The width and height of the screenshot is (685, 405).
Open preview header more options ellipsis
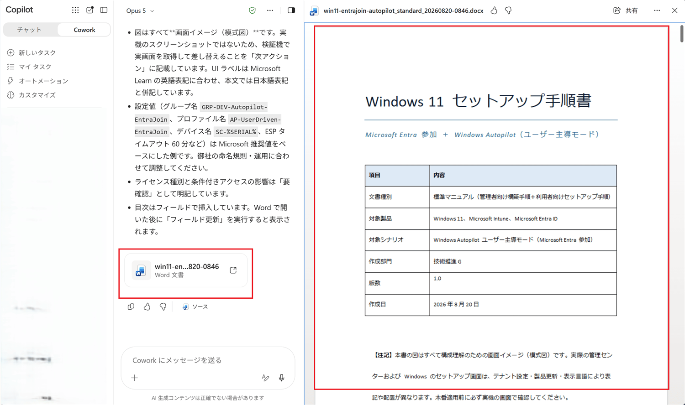[657, 10]
